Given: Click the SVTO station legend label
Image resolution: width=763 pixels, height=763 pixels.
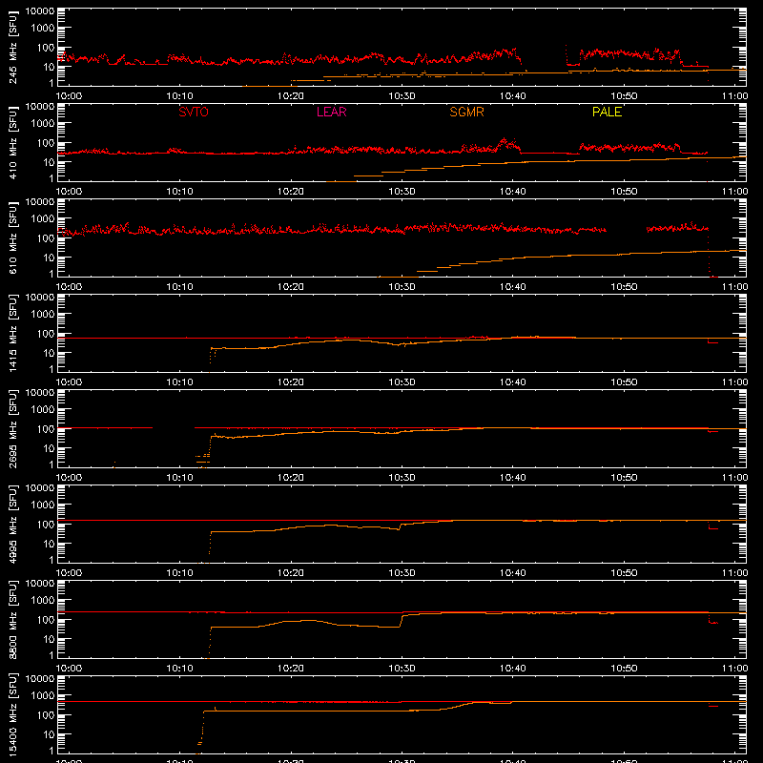Looking at the screenshot, I should point(194,112).
